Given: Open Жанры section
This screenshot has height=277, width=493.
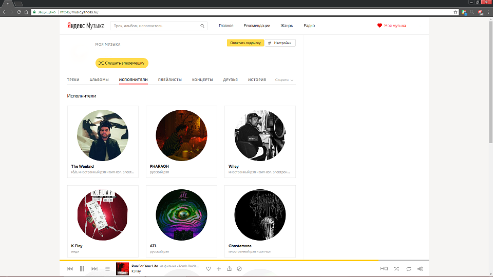Looking at the screenshot, I should pos(287,26).
